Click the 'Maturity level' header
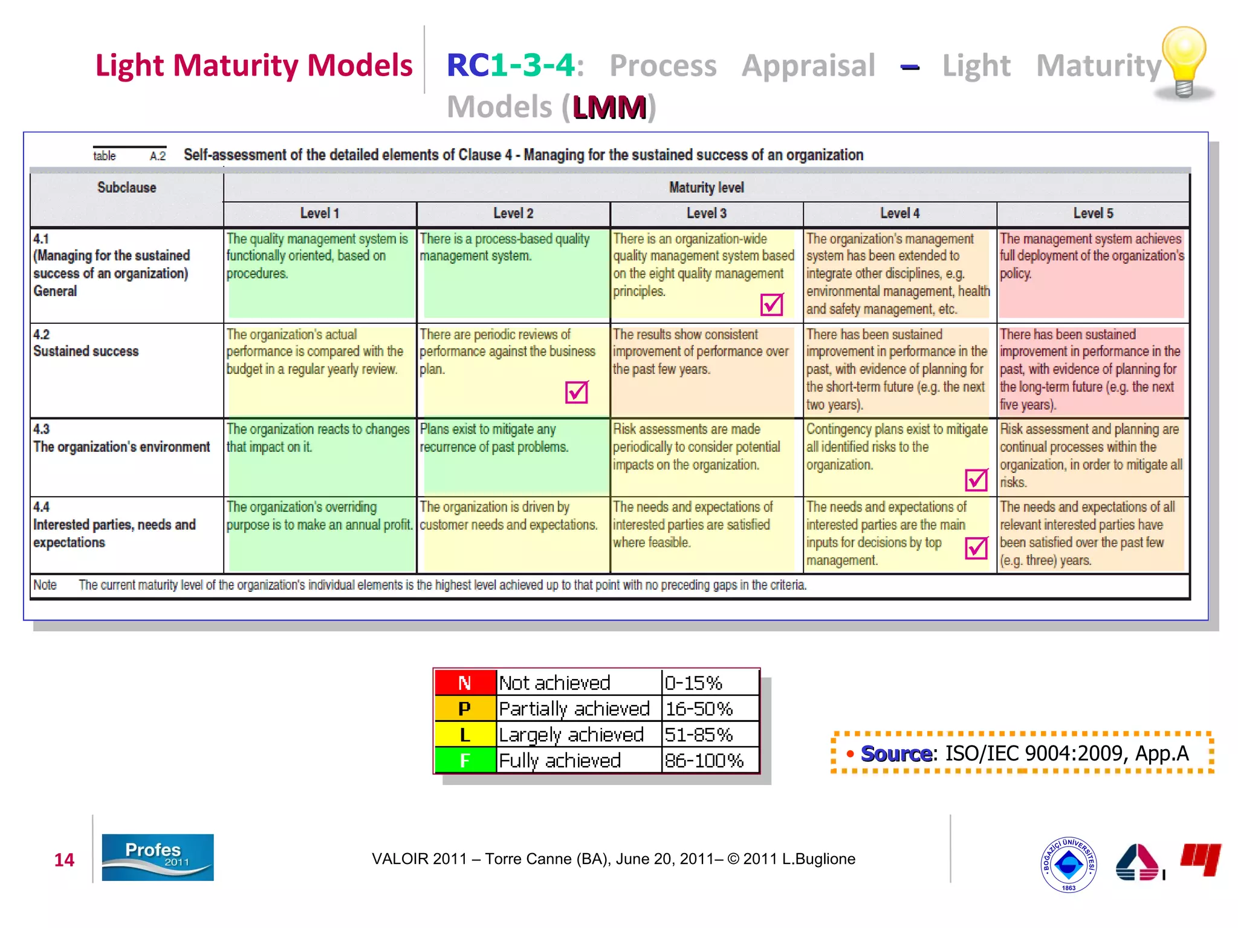Viewport: 1238px width, 928px height. 706,187
